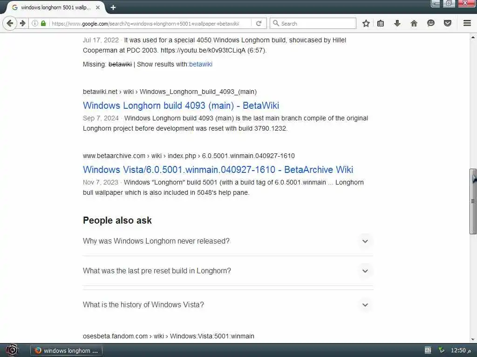
Task: Expand 'What was the last pre reset build' chevron
Action: [365, 271]
